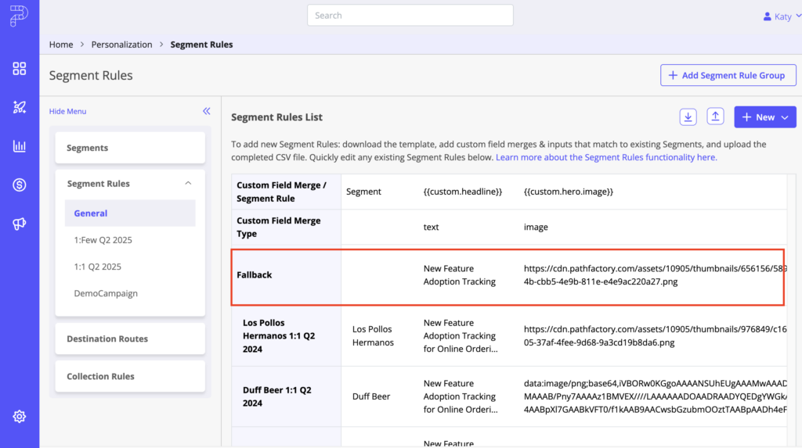This screenshot has height=448, width=802.
Task: Open Collection Rules menu item
Action: [x=130, y=377]
